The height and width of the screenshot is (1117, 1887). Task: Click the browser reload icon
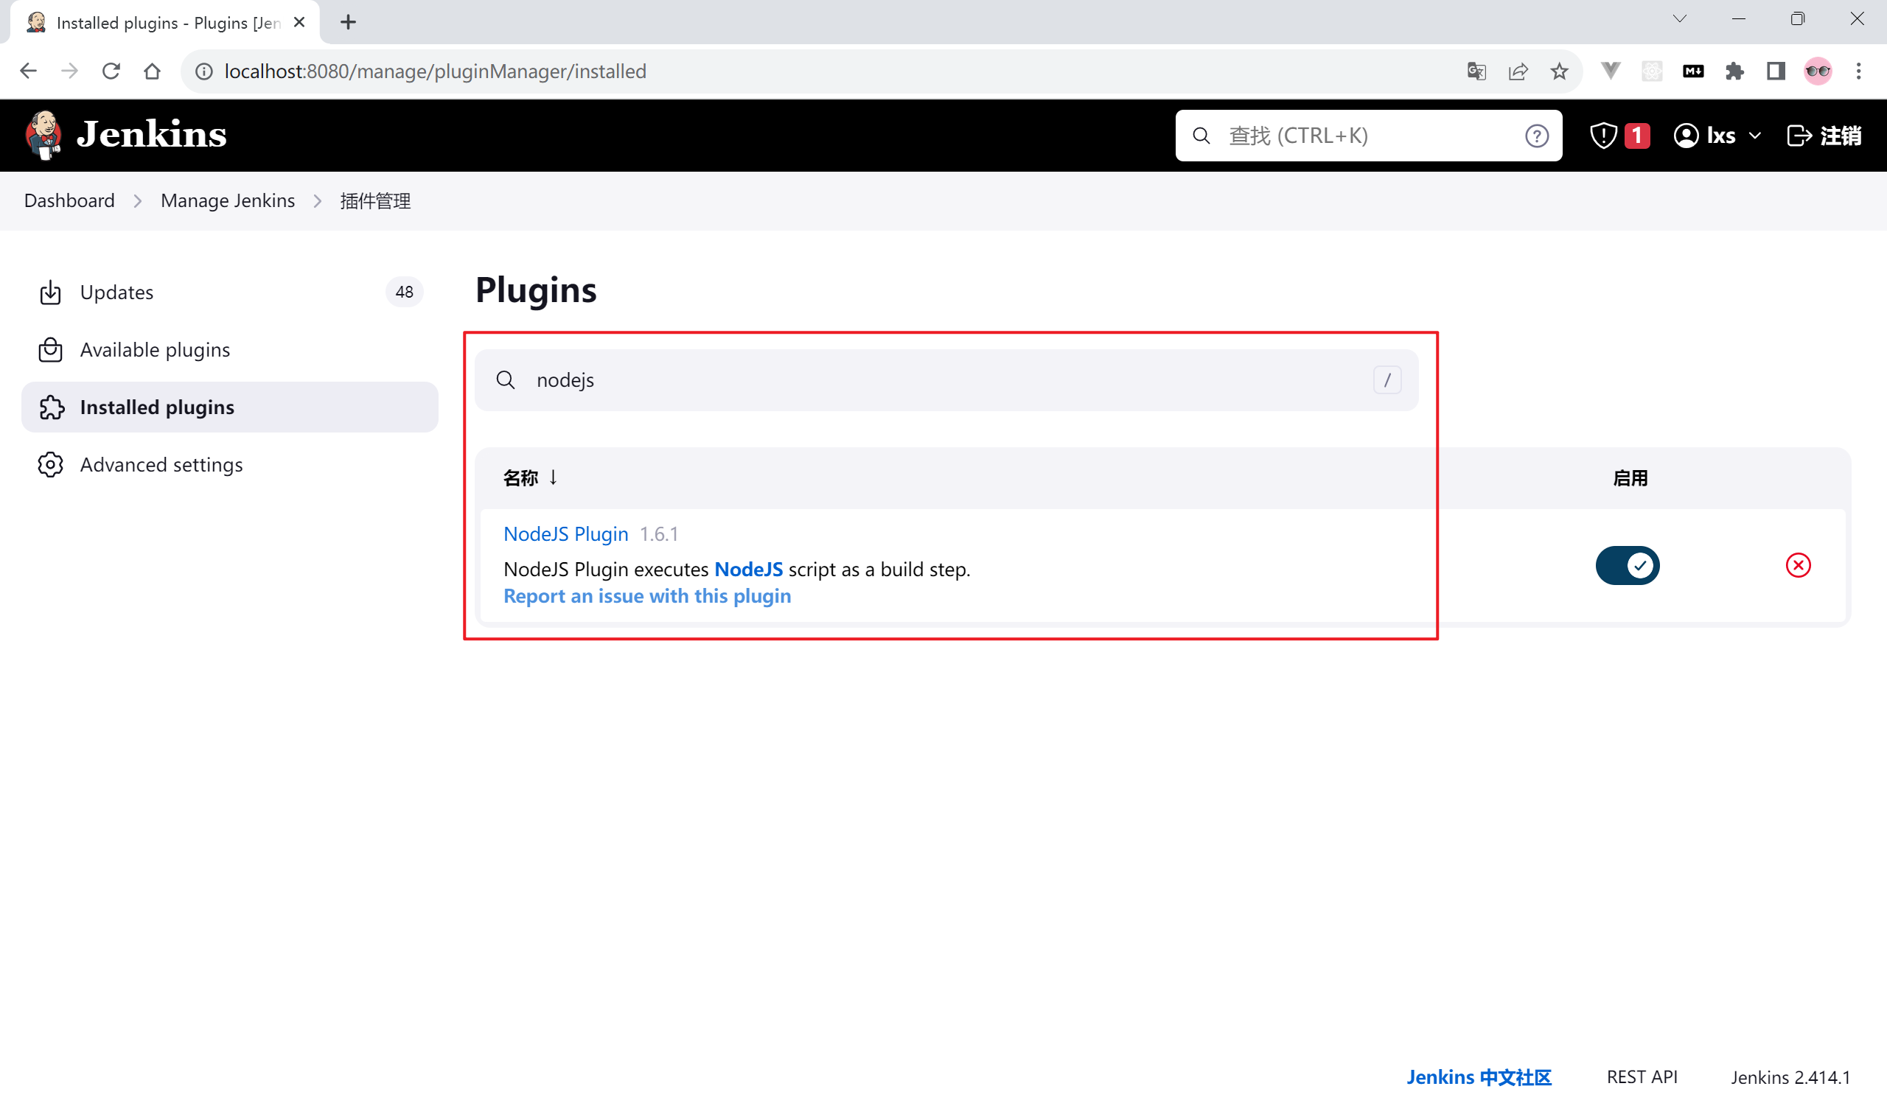click(x=111, y=71)
